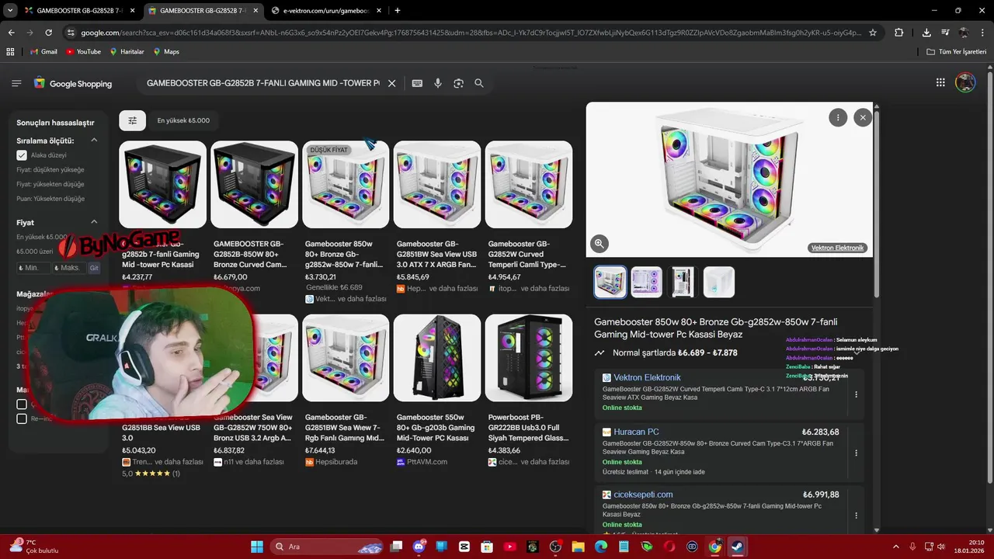Viewport: 994px width, 559px height.
Task: Open the Chrome extensions puzzle icon
Action: (899, 33)
